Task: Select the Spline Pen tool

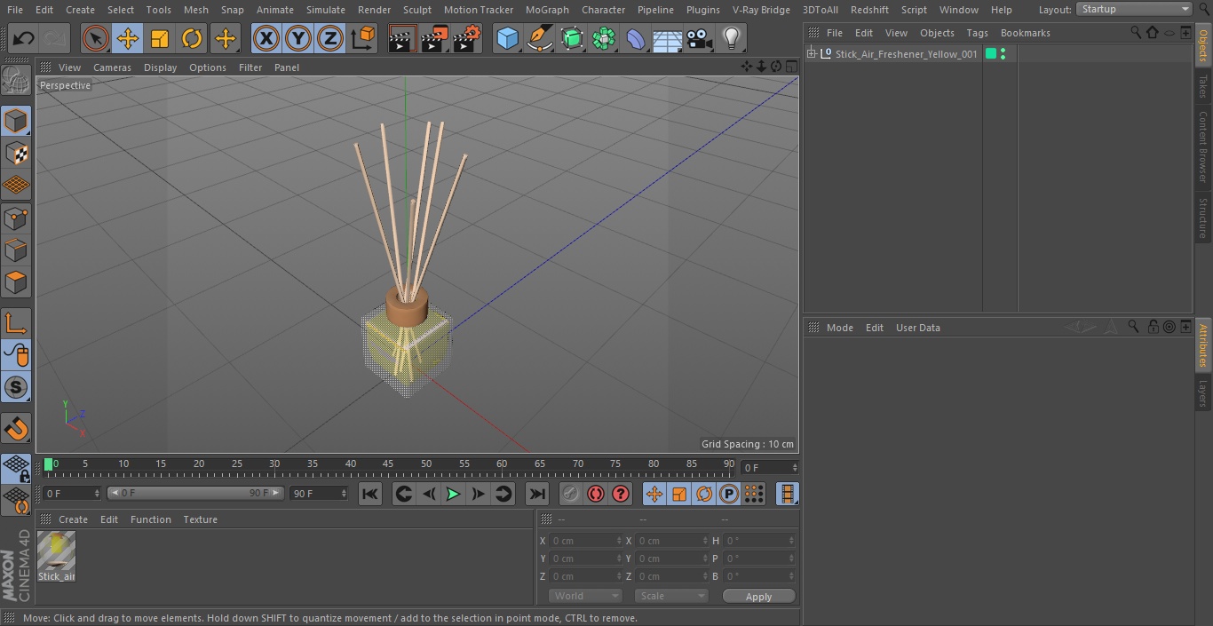Action: point(539,38)
